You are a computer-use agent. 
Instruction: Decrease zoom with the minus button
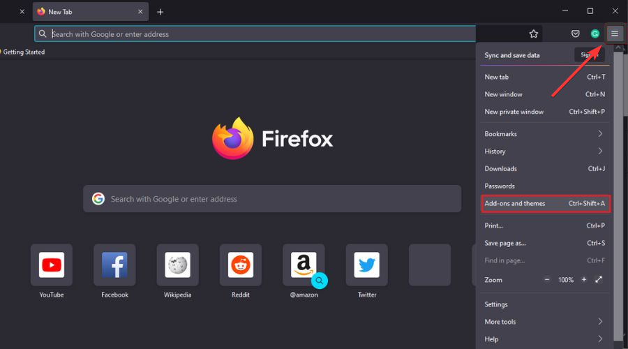547,280
